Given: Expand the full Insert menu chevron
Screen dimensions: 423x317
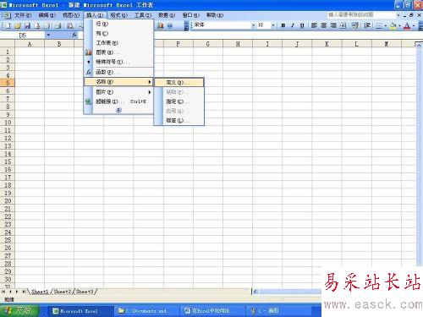Looking at the screenshot, I should (118, 110).
